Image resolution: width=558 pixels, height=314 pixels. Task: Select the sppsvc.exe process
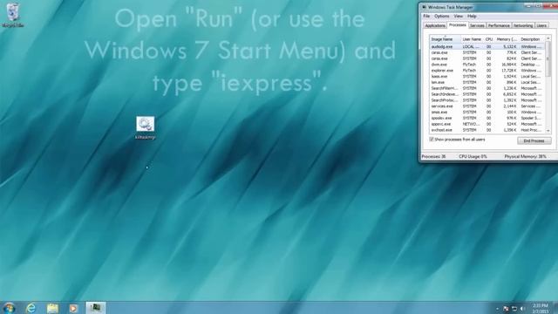(487, 124)
